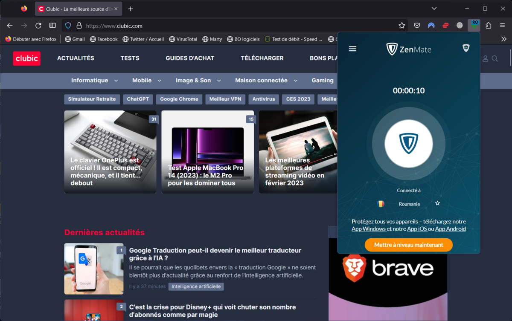Open the Marty bookmark
Image resolution: width=512 pixels, height=321 pixels.
click(x=212, y=39)
